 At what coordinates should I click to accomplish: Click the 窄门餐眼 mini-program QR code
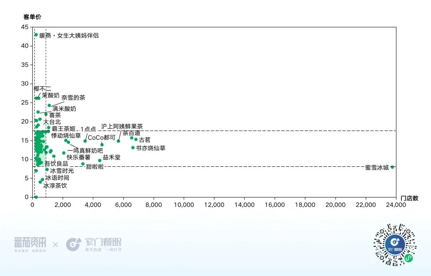(x=395, y=245)
